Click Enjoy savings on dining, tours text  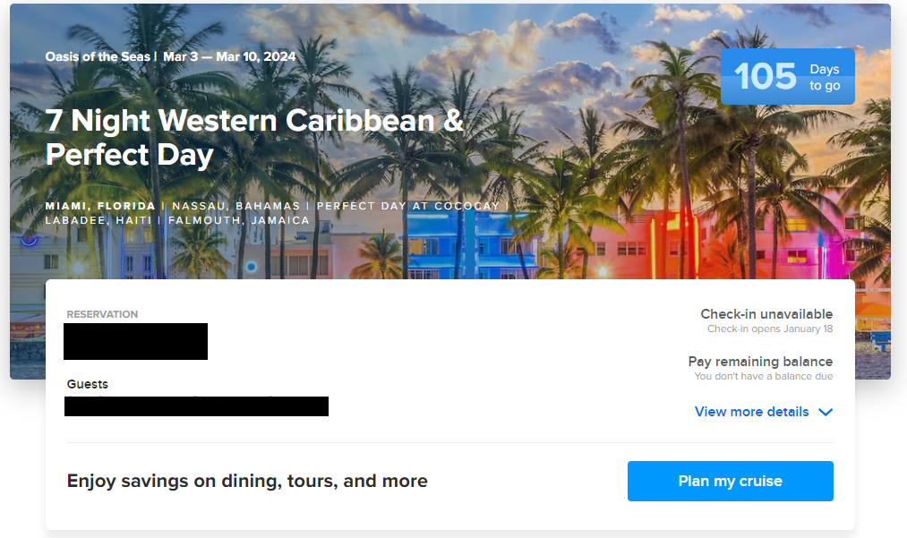click(x=247, y=481)
